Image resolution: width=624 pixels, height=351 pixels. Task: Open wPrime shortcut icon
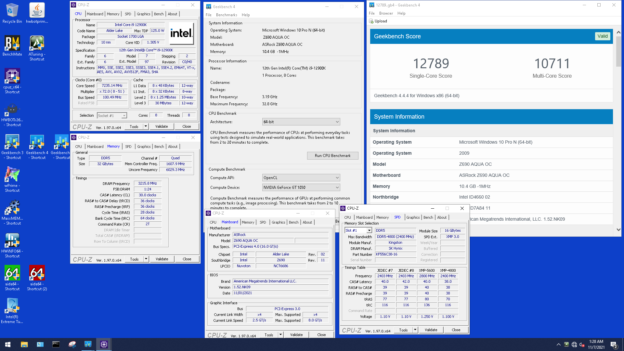click(x=12, y=179)
